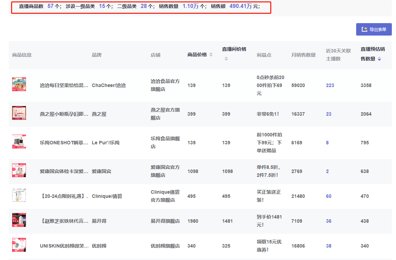
Task: Click 月销售数量 column header
Action: tap(303, 55)
